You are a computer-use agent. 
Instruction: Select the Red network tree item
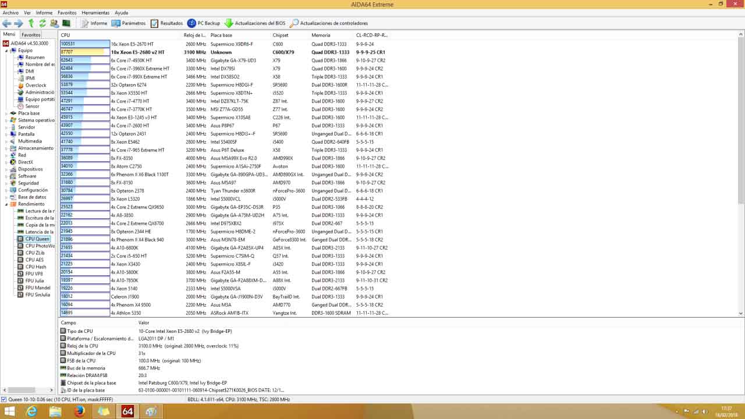click(x=22, y=155)
